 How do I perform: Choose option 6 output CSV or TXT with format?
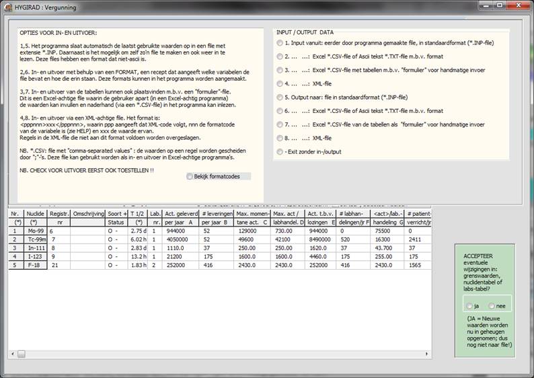tap(280, 111)
